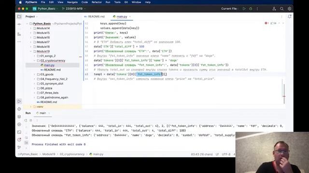Click Module19 breadcrumb in status bar
Image resolution: width=309 pixels, height=173 pixels.
49,154
